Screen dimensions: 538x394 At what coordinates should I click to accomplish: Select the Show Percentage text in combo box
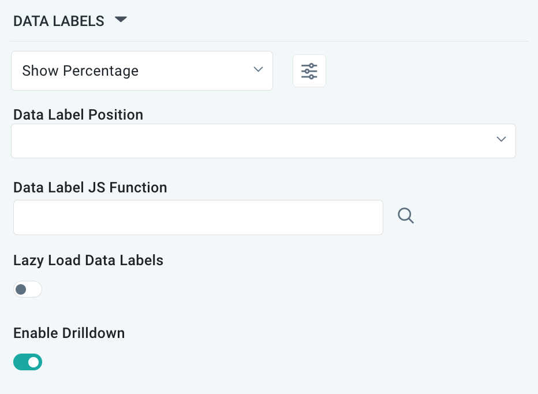[x=80, y=71]
